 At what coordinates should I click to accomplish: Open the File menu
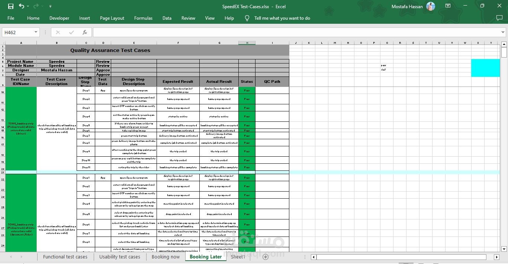click(11, 18)
